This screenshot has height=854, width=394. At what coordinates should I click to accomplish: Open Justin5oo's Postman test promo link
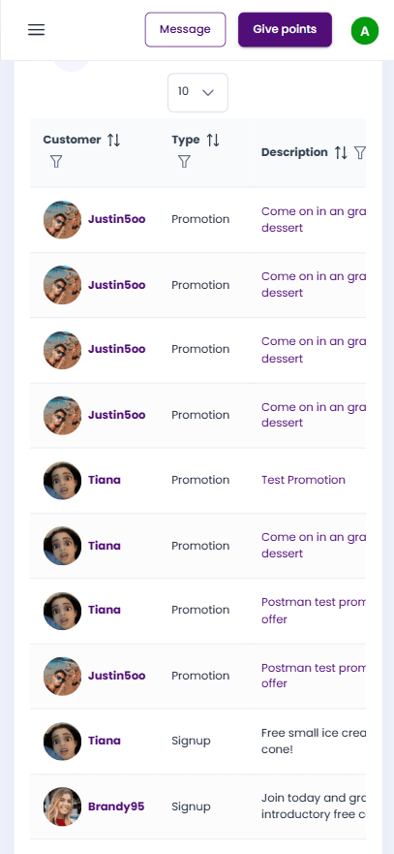314,676
